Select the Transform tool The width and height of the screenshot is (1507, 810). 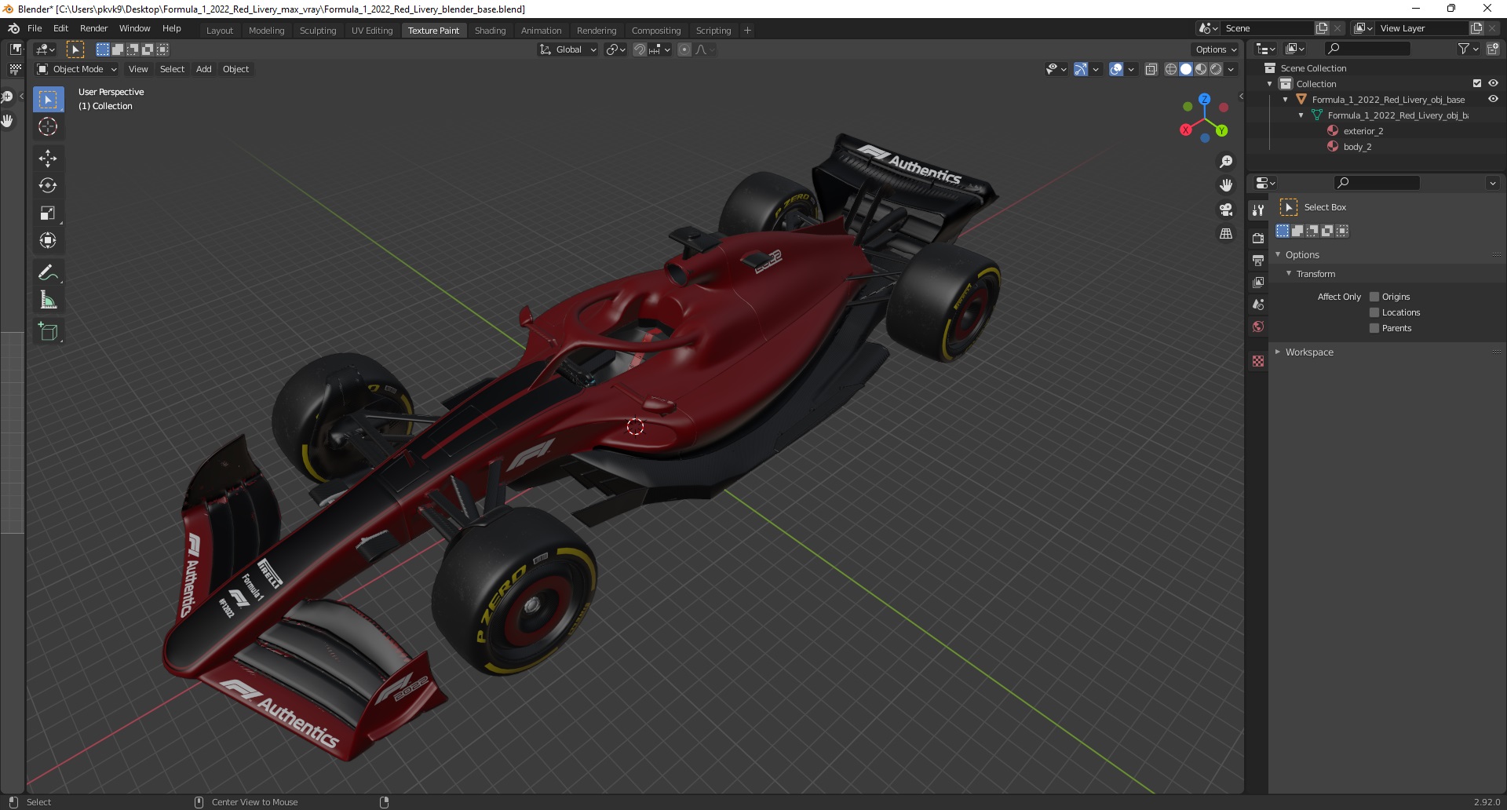[48, 241]
